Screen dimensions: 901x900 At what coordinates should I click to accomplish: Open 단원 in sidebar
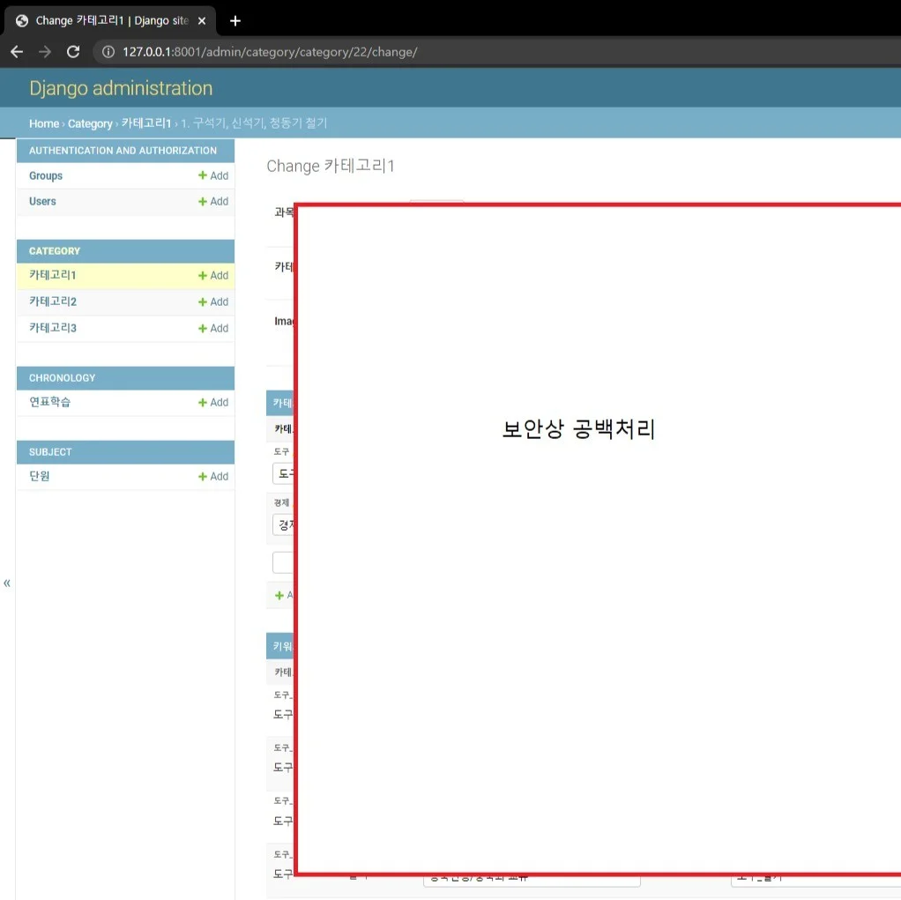pos(40,476)
